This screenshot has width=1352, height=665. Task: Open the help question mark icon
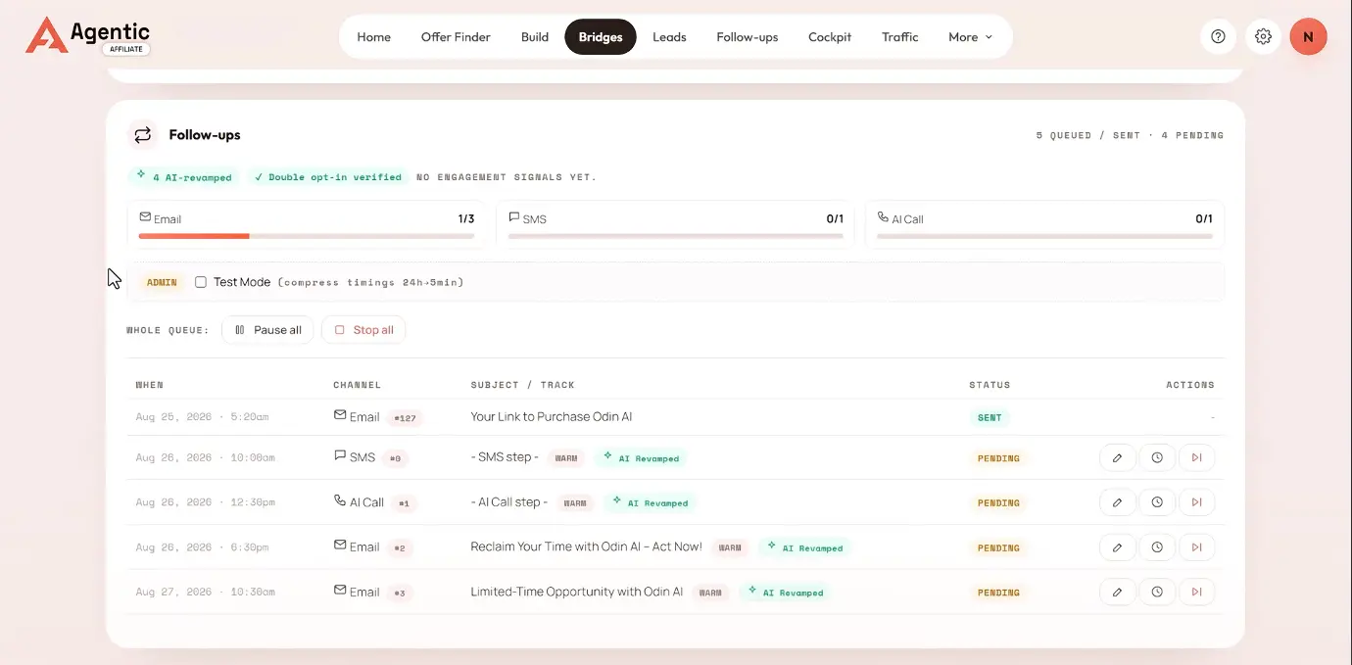click(x=1218, y=36)
